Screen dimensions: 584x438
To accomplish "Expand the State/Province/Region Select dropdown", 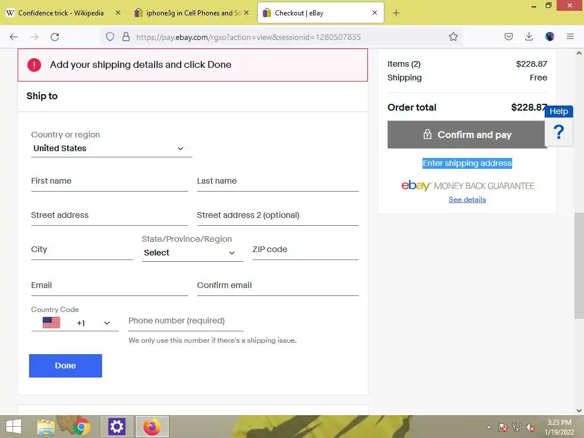I will 193,253.
